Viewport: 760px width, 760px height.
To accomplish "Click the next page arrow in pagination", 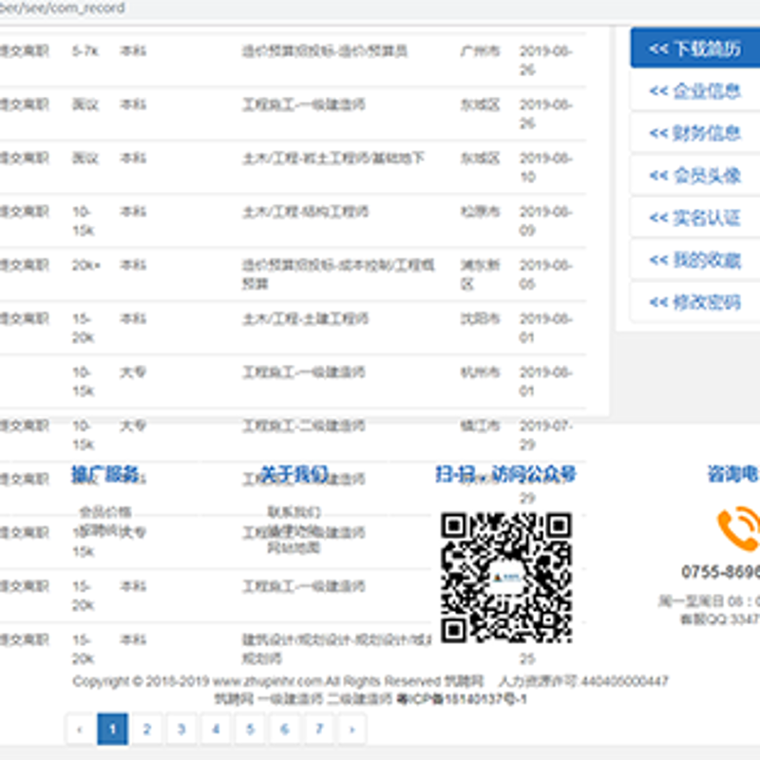I will tap(351, 729).
